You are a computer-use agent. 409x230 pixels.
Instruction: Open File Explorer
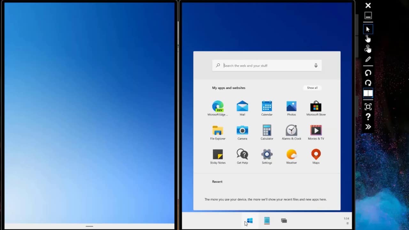point(218,133)
